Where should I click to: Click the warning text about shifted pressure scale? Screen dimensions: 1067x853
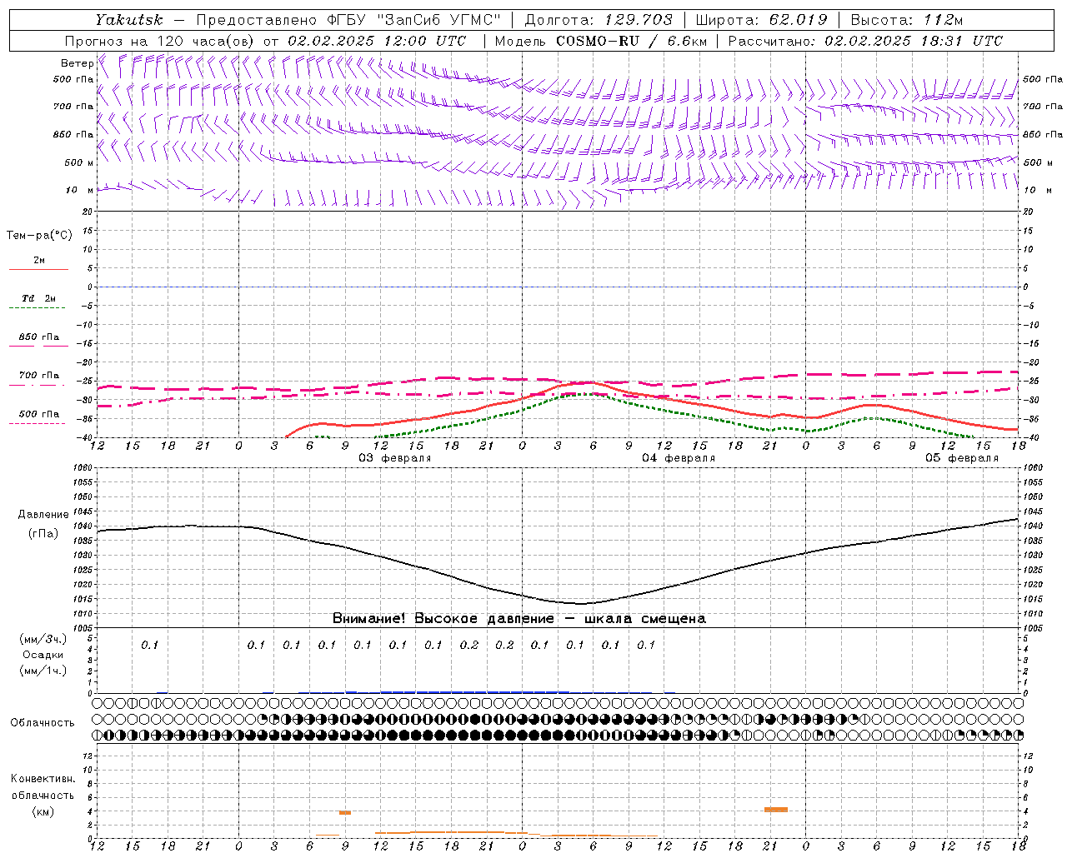click(x=519, y=618)
